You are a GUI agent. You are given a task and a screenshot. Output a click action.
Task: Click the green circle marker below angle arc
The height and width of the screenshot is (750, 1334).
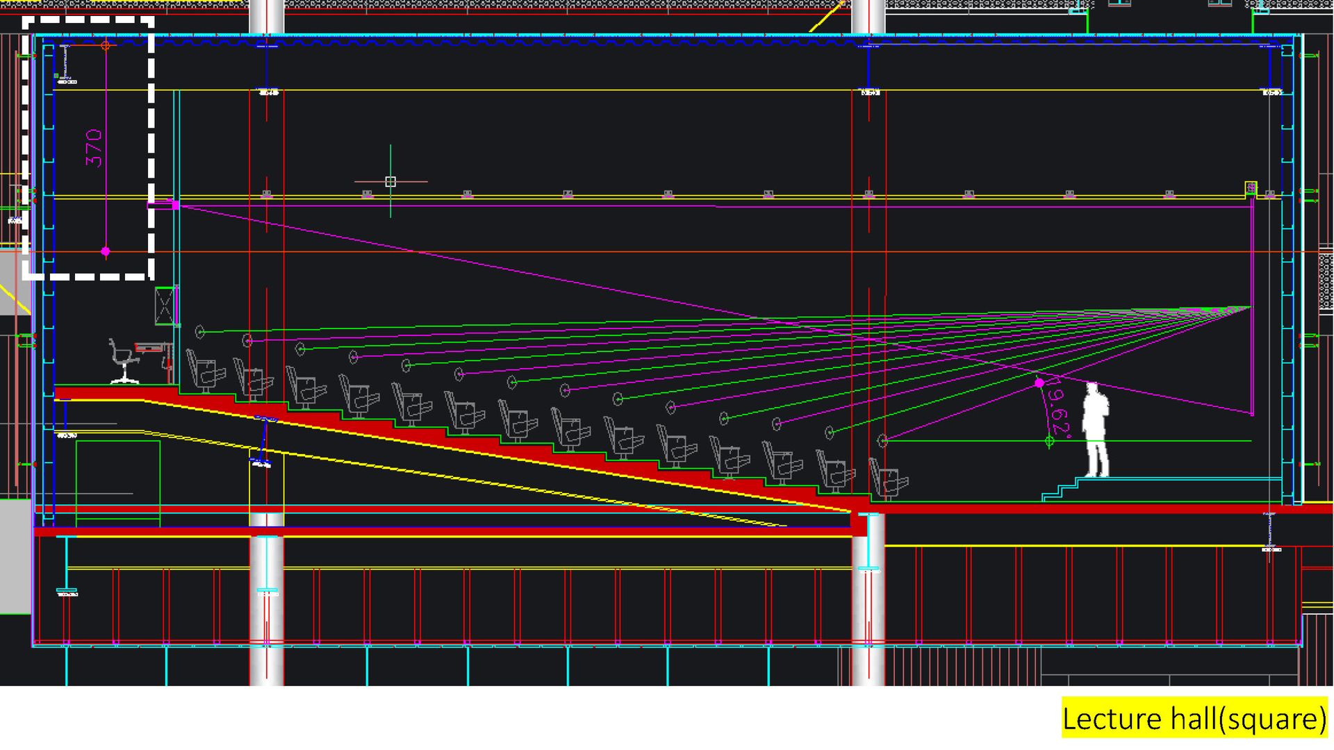click(x=1050, y=440)
